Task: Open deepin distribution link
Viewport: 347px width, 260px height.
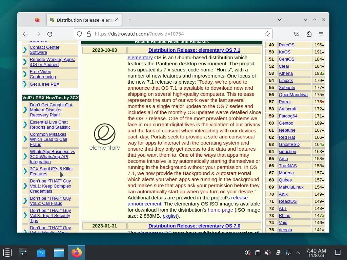Action: [x=285, y=230]
